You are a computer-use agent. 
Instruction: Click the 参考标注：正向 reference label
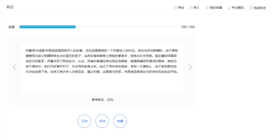(x=102, y=100)
